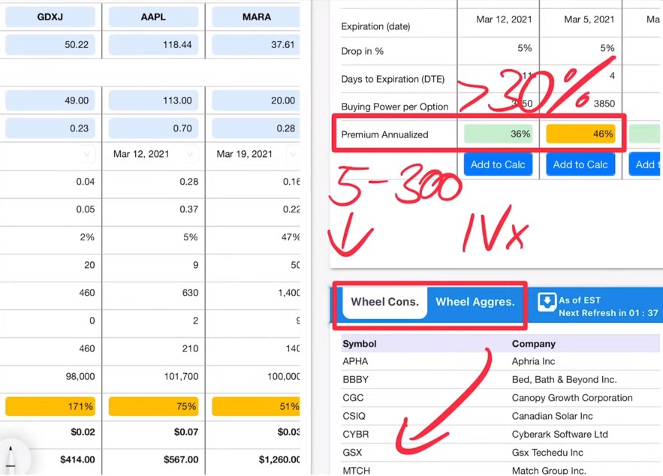Click the Drop in % row label
The width and height of the screenshot is (663, 476).
pyautogui.click(x=363, y=51)
